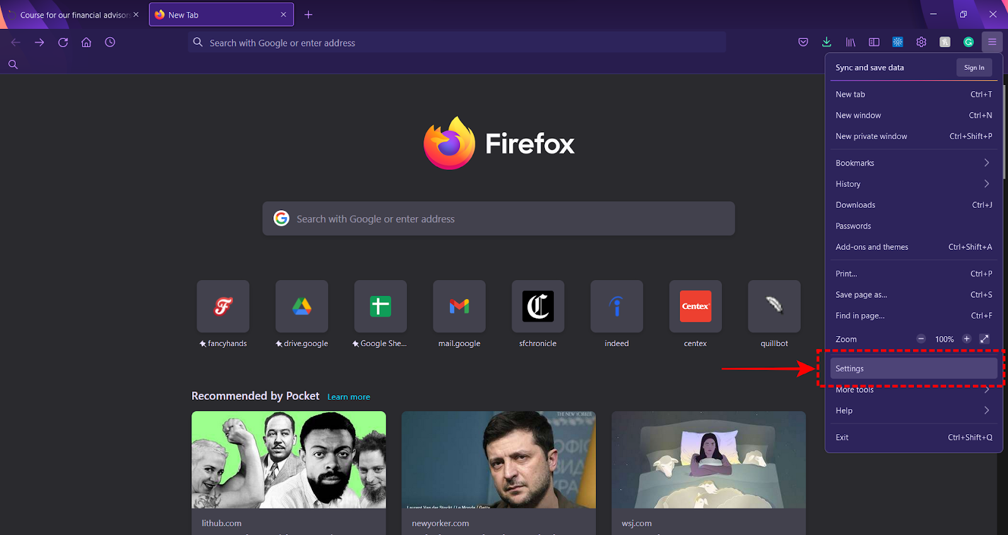This screenshot has width=1008, height=535.
Task: Open the sfchronicle shortcut tile
Action: 538,307
